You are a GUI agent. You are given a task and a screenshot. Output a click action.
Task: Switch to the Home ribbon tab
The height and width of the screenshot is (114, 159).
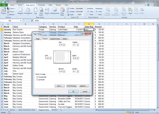12,5
